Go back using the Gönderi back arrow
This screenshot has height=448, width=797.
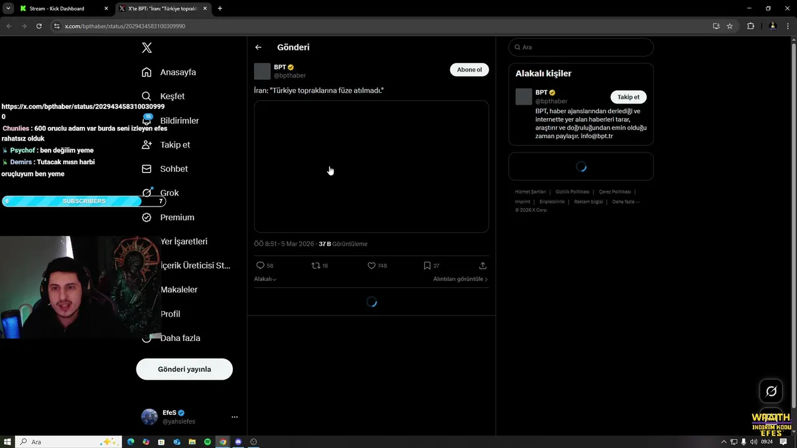point(258,47)
